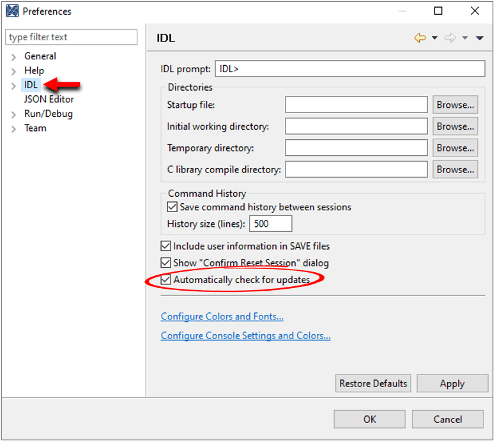Click the History size lines field

[x=270, y=224]
